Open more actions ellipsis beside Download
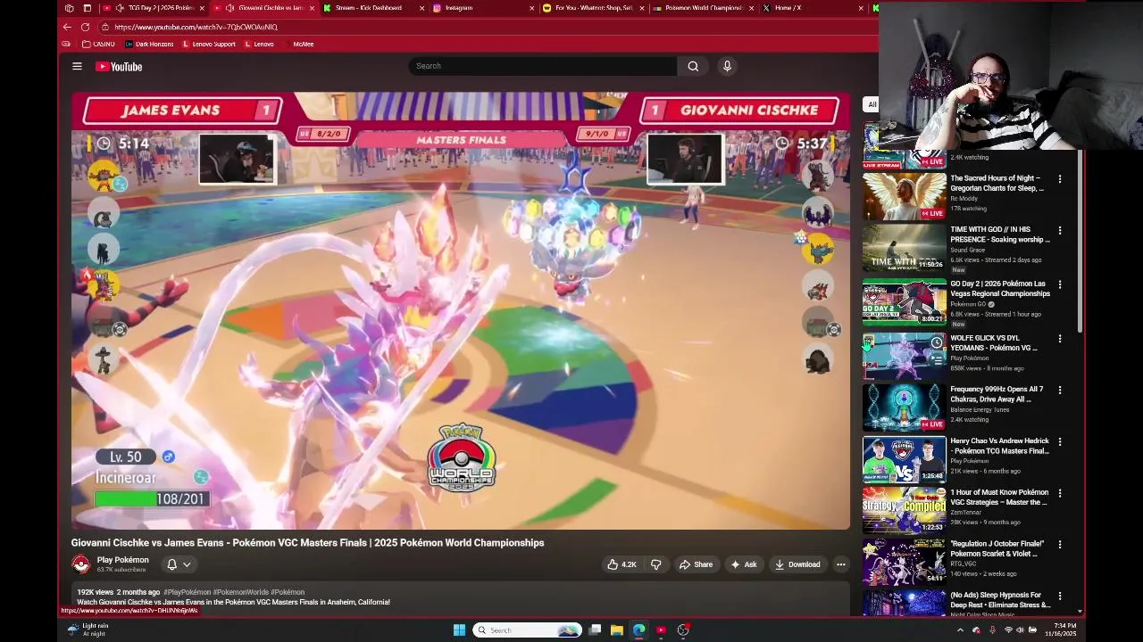This screenshot has height=642, width=1143. coord(840,564)
